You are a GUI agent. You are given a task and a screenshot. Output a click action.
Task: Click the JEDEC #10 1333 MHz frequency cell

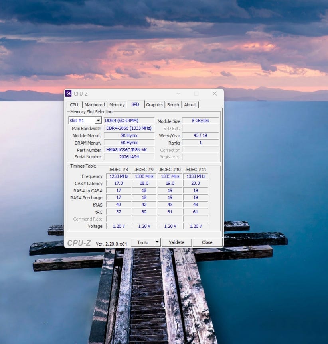click(170, 176)
